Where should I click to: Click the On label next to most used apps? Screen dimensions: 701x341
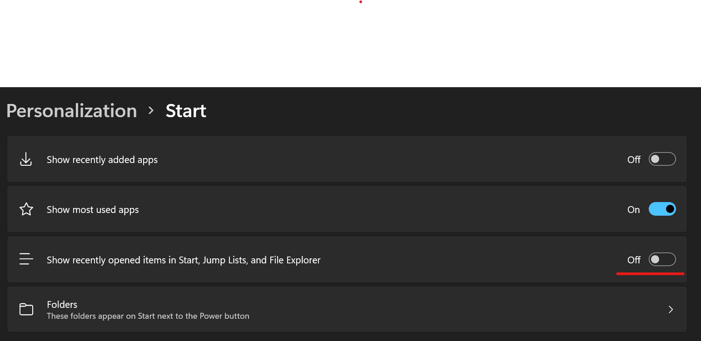pos(633,210)
